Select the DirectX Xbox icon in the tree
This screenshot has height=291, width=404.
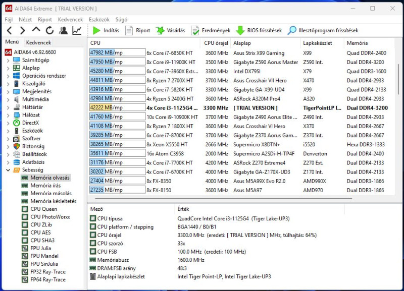pos(17,123)
